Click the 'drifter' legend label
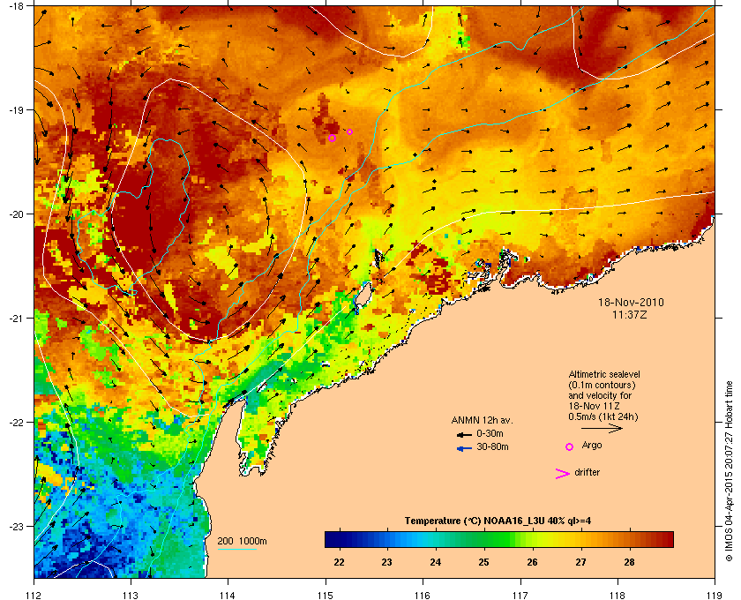Image resolution: width=741 pixels, height=600 pixels. click(x=588, y=472)
